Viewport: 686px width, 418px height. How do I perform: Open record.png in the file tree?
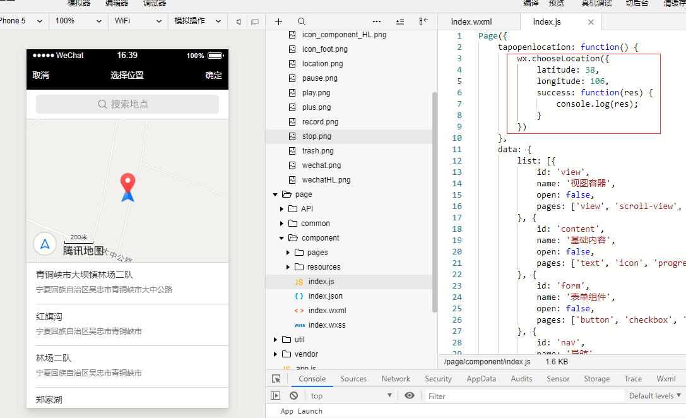point(320,122)
